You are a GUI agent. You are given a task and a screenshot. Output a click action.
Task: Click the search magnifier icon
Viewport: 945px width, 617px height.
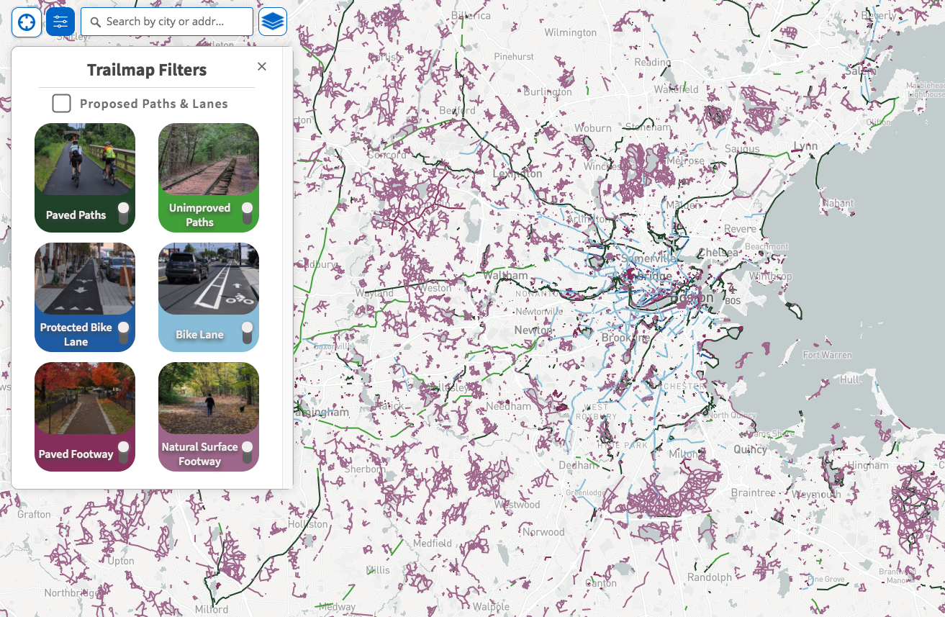(x=96, y=22)
